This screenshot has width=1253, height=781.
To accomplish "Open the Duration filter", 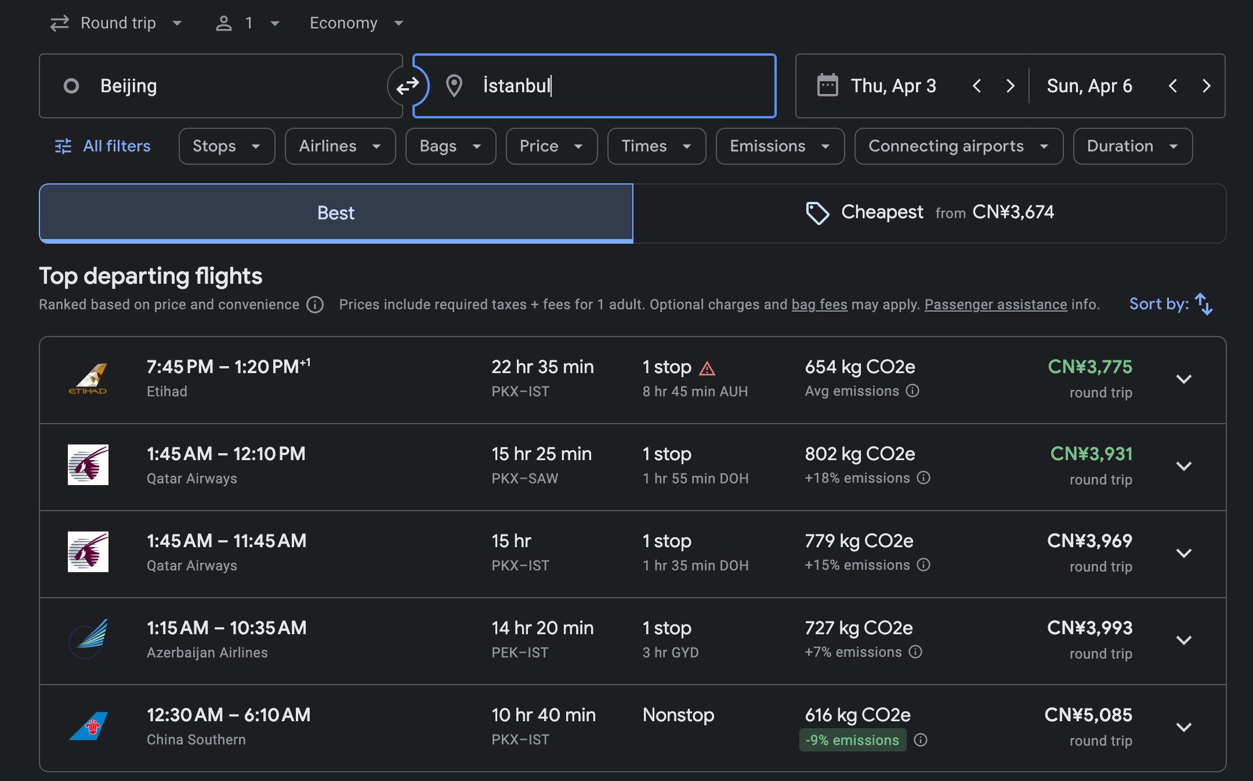I will click(1133, 146).
